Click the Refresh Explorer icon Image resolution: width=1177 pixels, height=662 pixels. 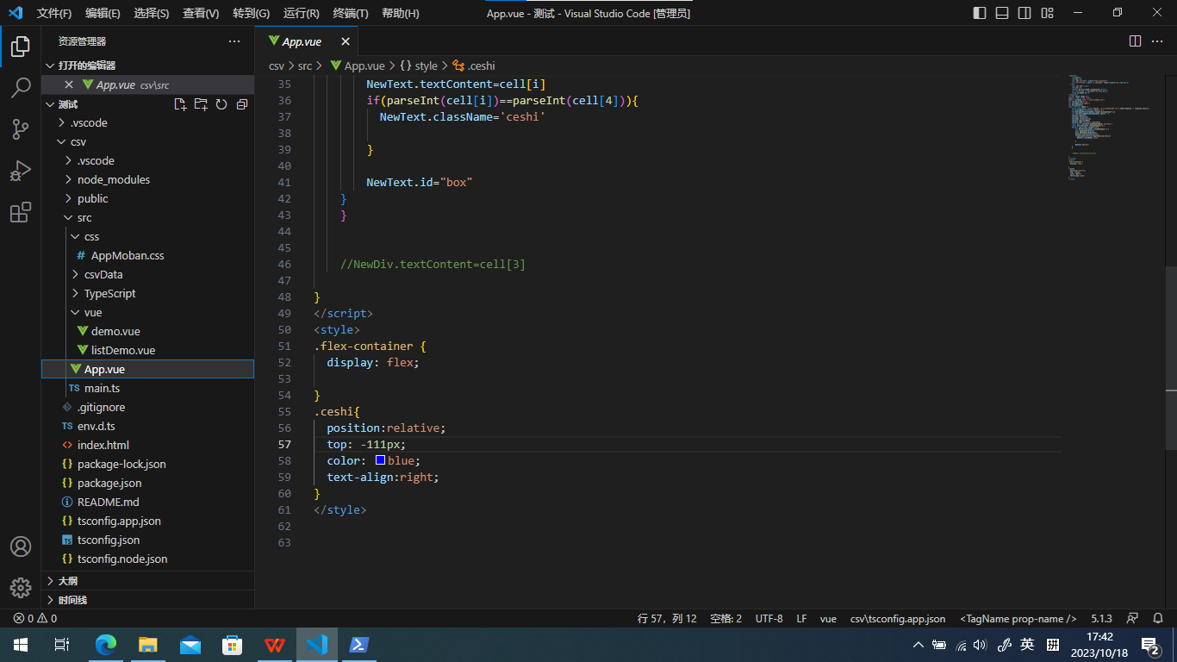pos(221,104)
